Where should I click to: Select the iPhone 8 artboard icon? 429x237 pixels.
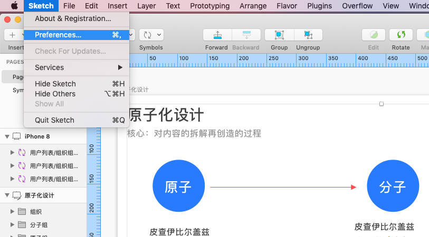pos(17,136)
